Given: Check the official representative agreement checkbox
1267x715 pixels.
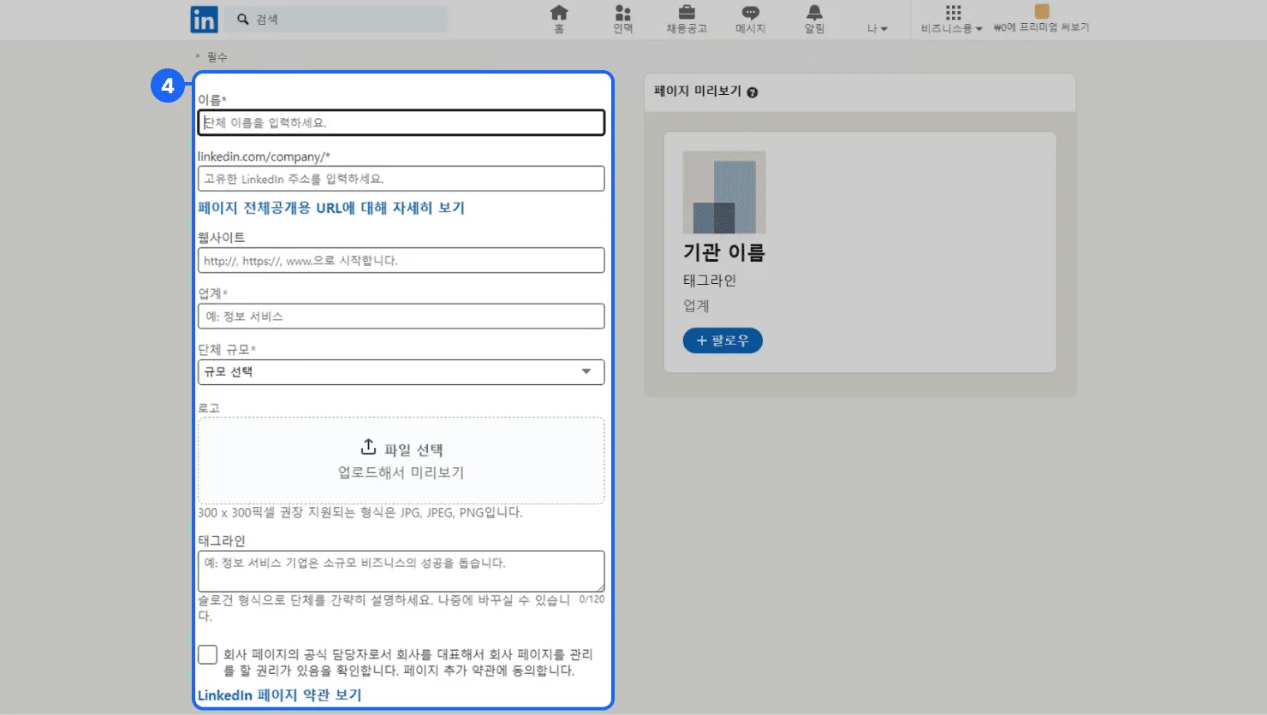Looking at the screenshot, I should point(207,655).
